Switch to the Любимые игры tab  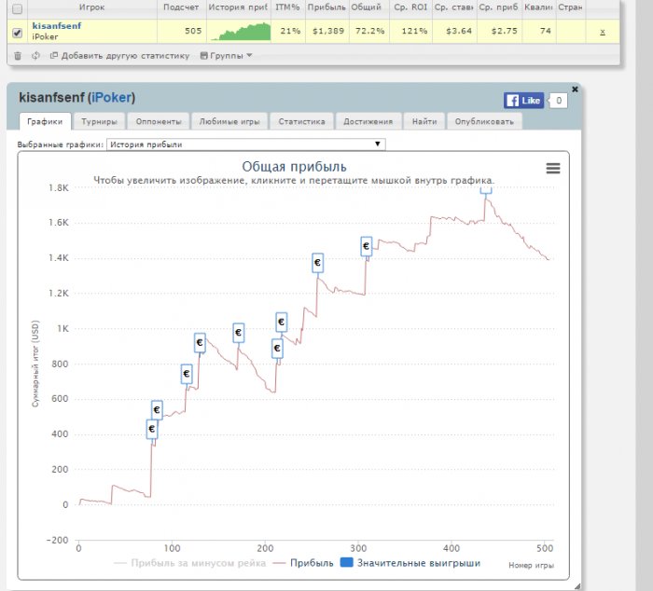(229, 121)
